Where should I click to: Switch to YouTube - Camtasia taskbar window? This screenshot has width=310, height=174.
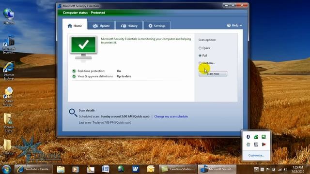point(33,169)
